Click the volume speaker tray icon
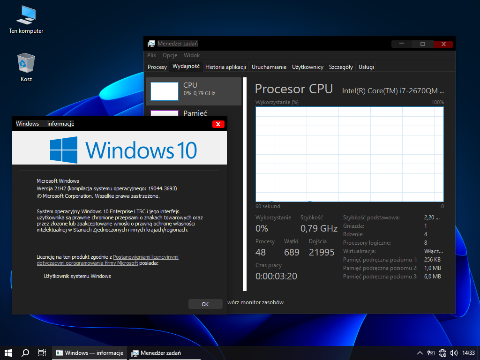 [x=453, y=353]
